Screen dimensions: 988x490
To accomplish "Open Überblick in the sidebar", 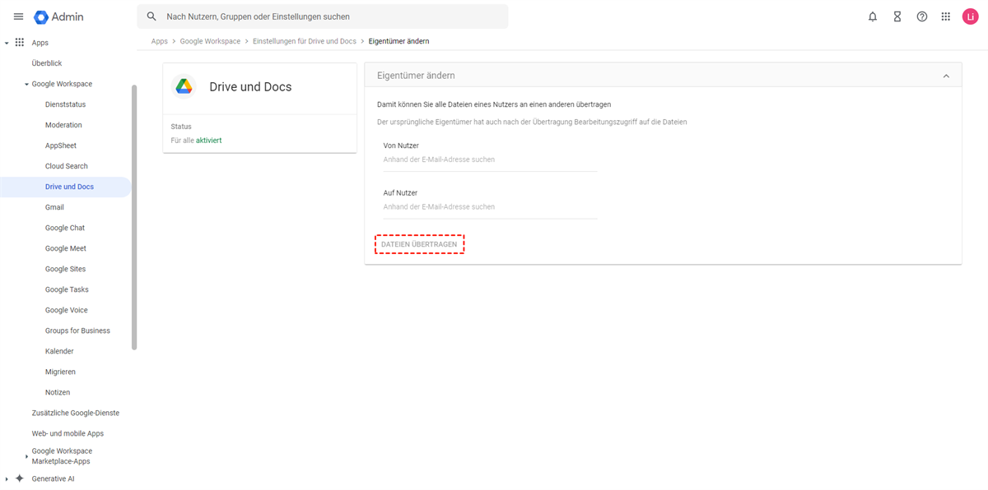I will coord(47,63).
